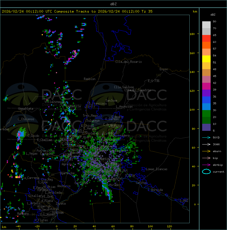The height and width of the screenshot is (230, 227).
Task: Select the dark orange 57-60 dBZ swatch
Action: tap(206, 45)
